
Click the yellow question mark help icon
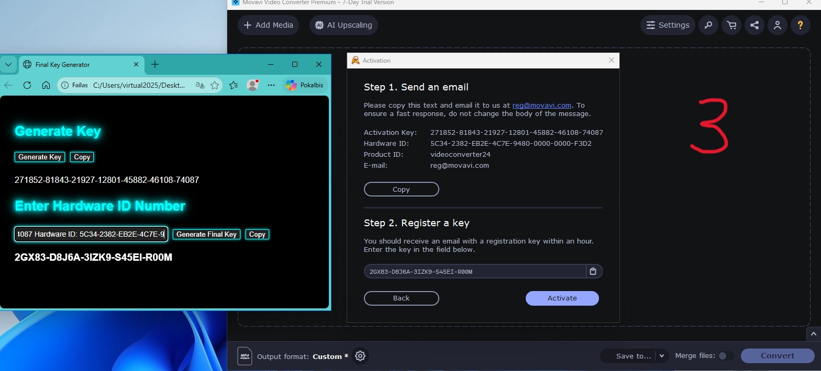(800, 25)
